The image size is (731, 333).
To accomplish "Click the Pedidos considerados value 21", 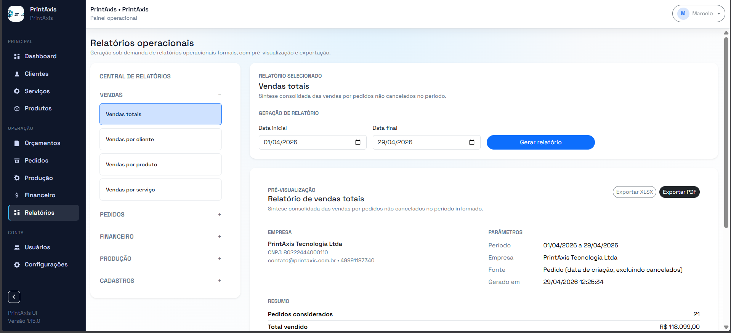I will point(697,314).
